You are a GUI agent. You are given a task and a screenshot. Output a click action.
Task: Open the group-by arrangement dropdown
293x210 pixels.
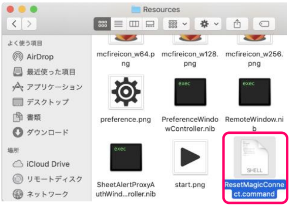pos(177,24)
